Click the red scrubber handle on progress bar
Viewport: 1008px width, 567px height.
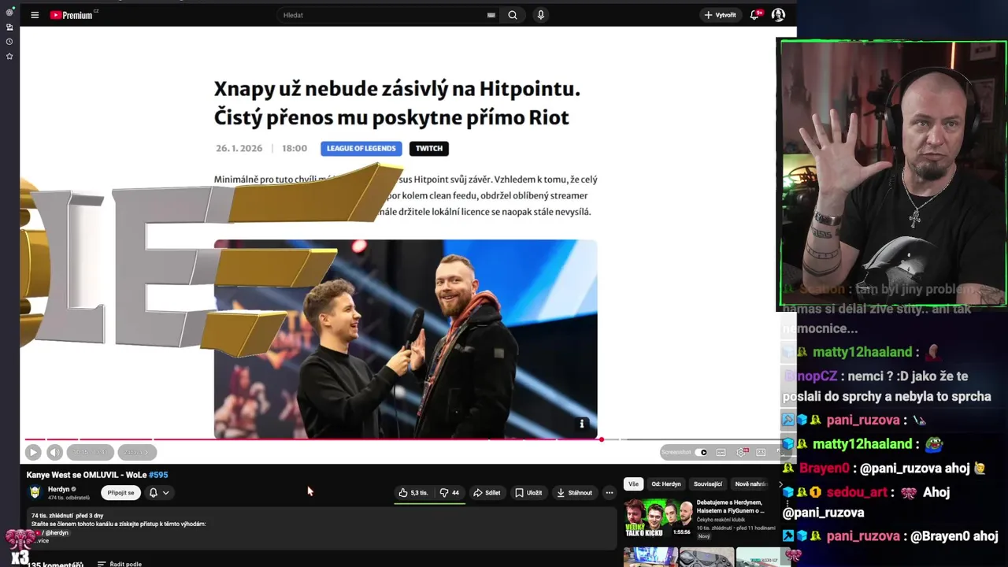tap(602, 439)
